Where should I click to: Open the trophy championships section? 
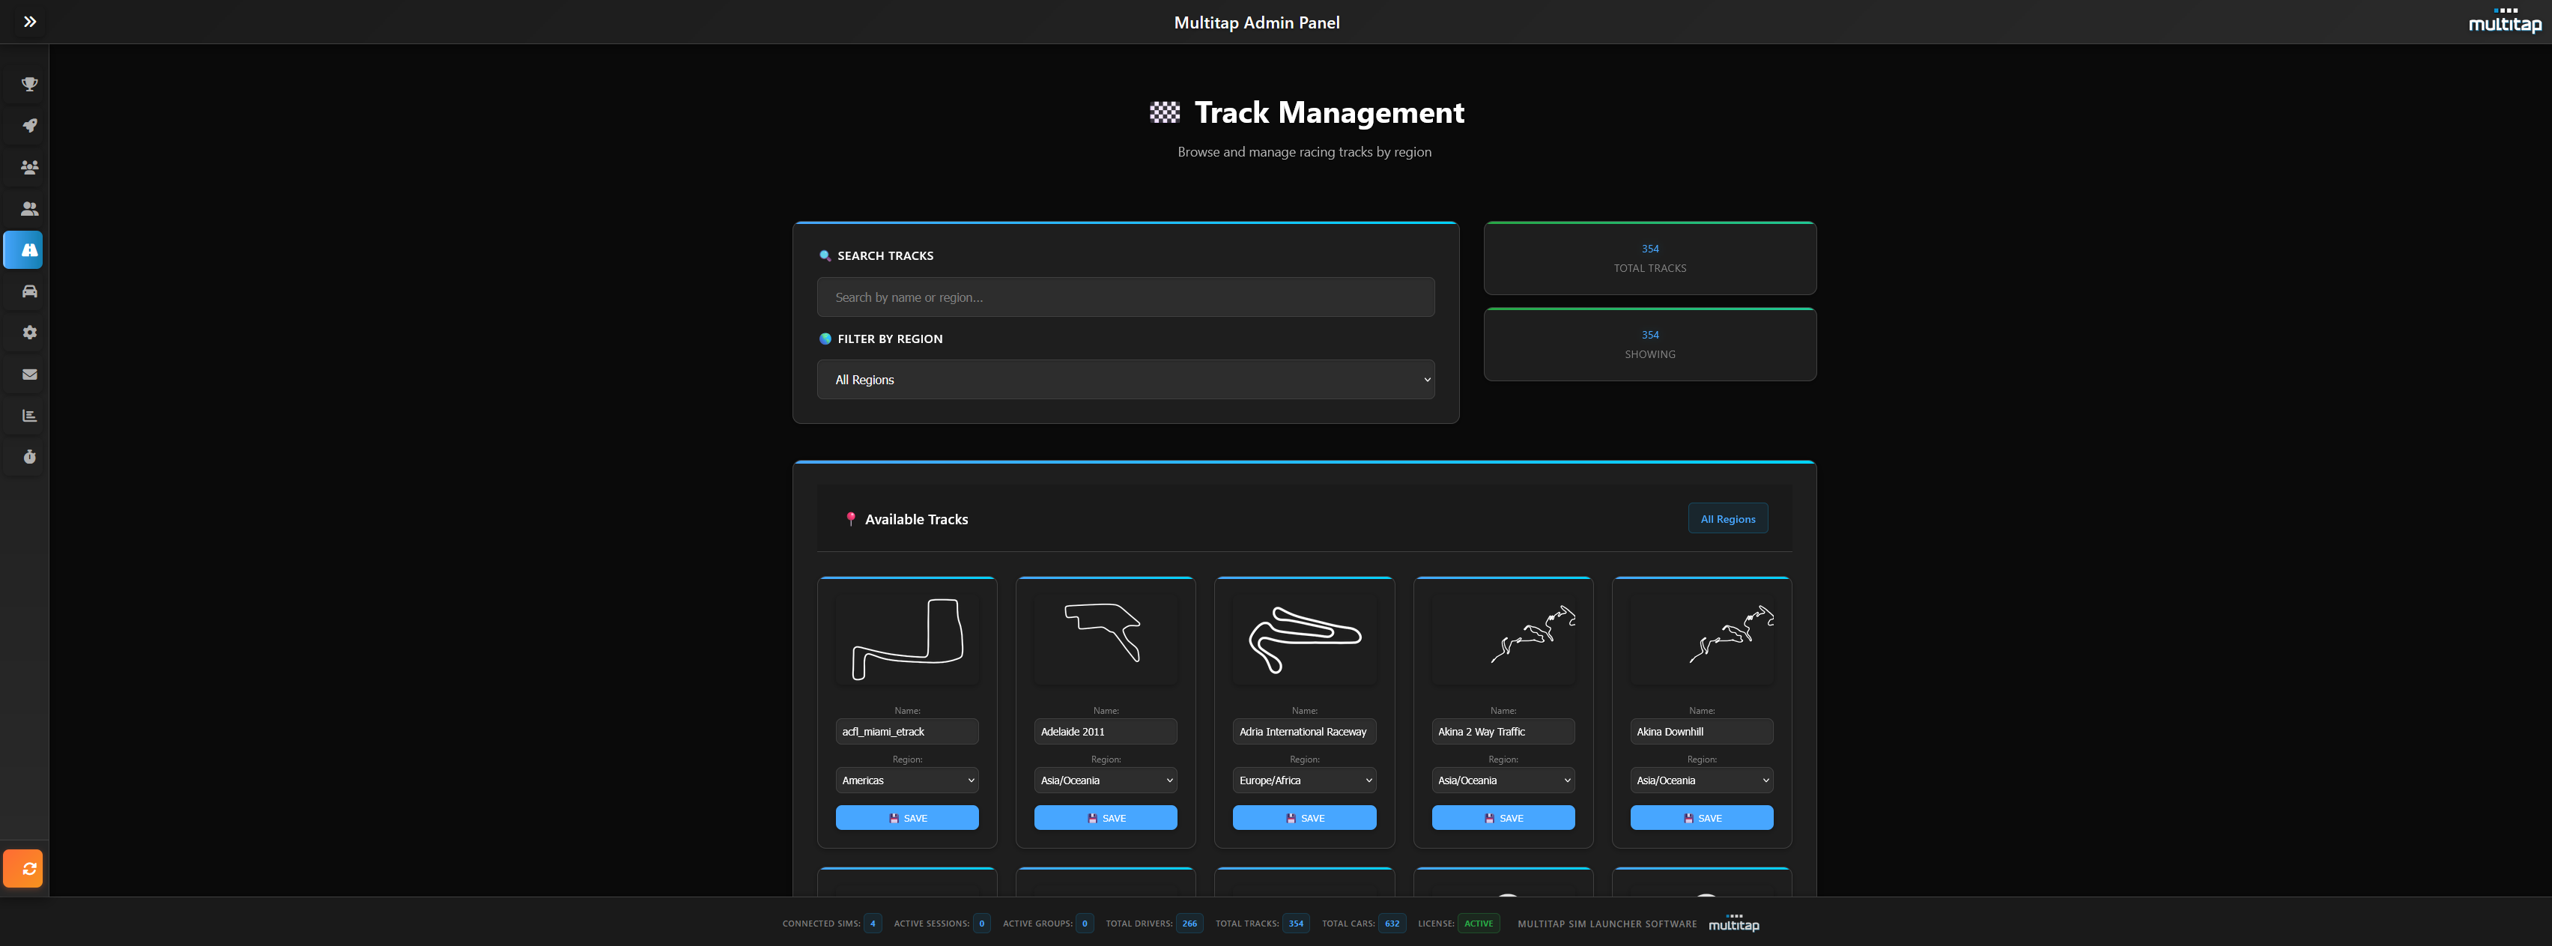(x=28, y=83)
